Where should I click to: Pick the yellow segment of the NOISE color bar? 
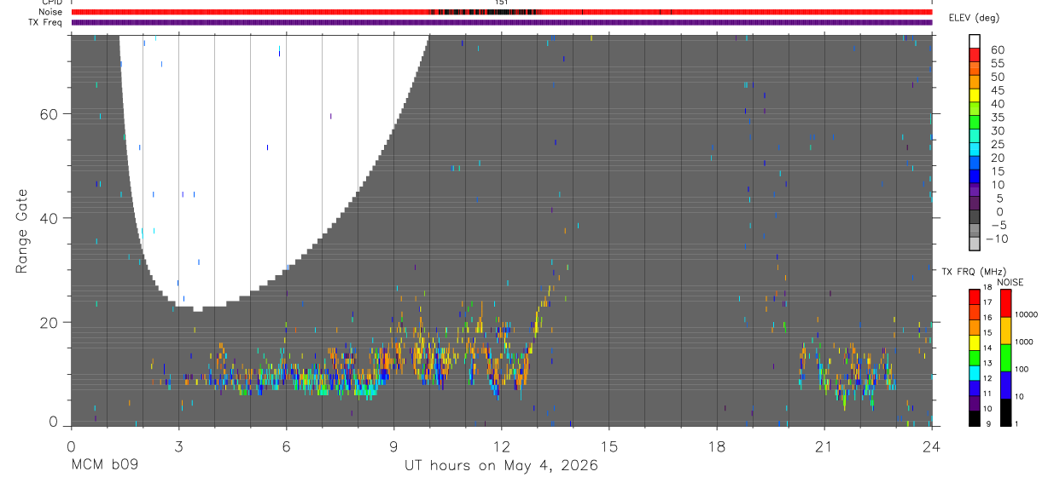1007,331
